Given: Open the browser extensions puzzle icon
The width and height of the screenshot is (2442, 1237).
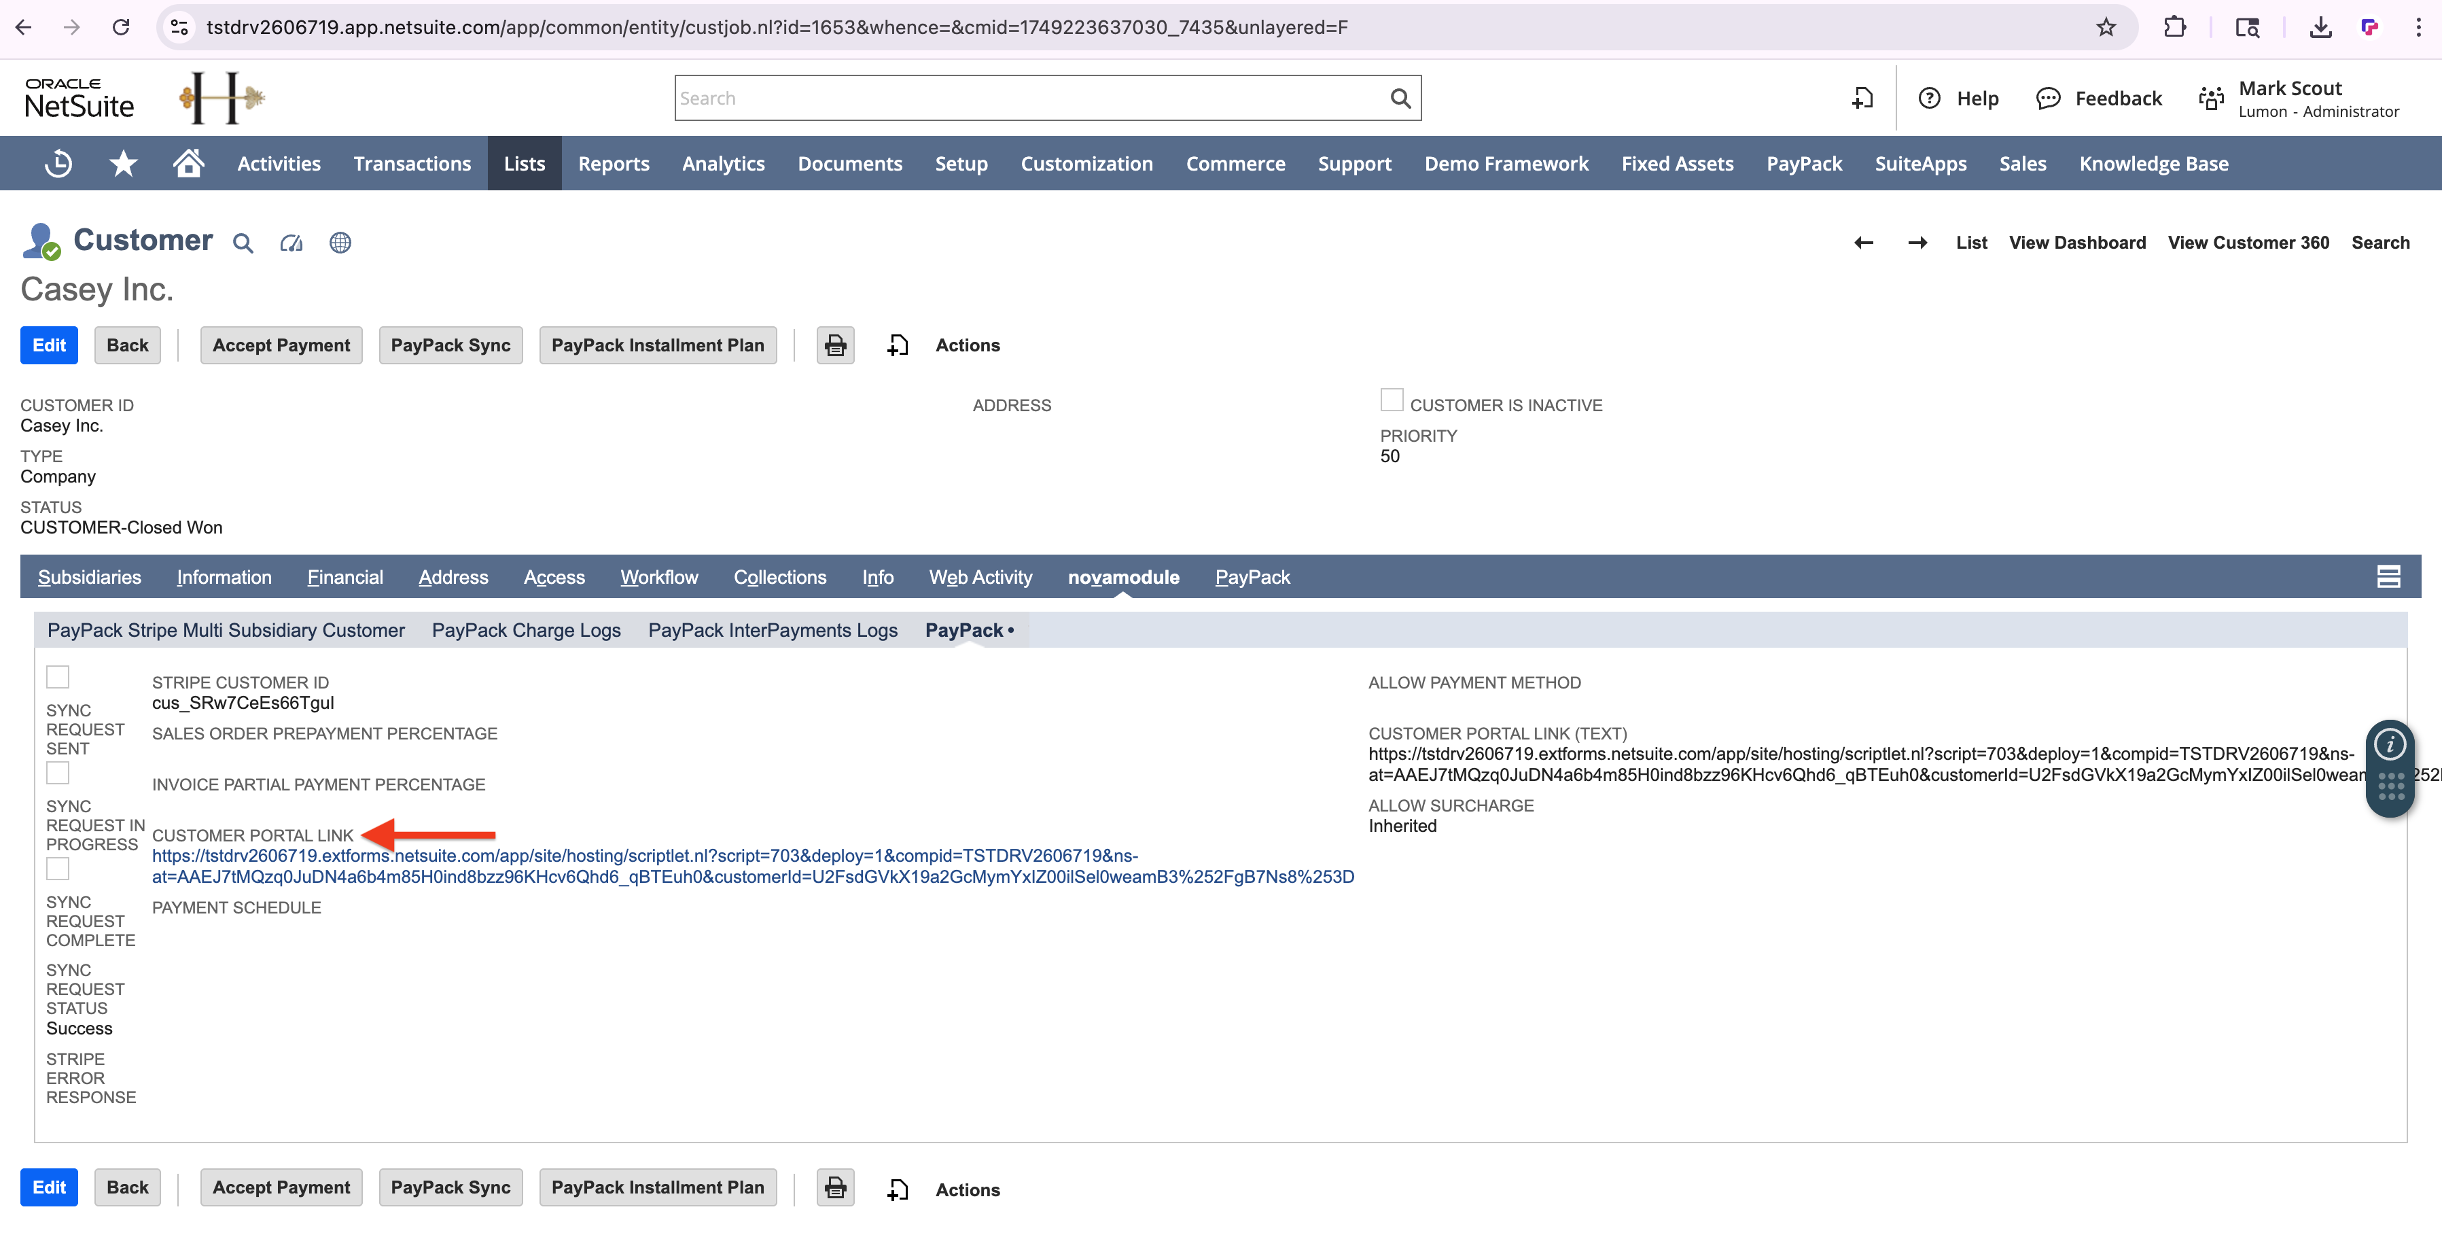Looking at the screenshot, I should (x=2176, y=27).
